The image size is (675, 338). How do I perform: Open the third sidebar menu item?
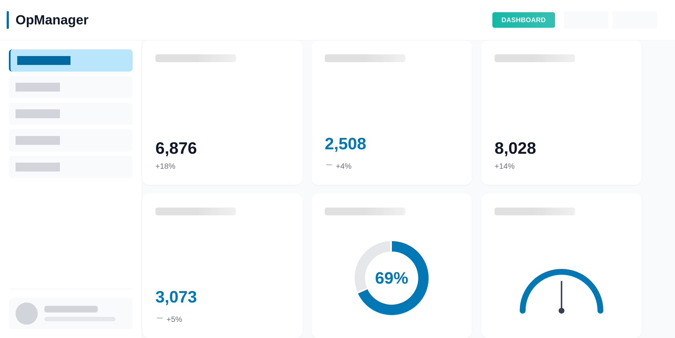[x=71, y=114]
